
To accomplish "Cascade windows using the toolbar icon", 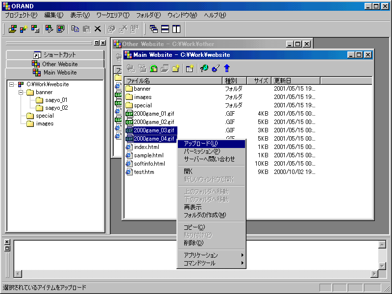I will 153,29.
